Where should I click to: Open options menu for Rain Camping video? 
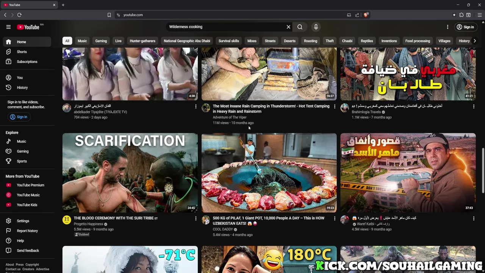click(335, 107)
